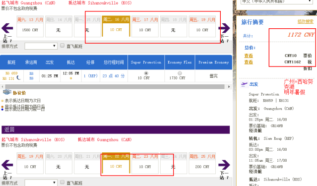
Task: Select outbound date 周五 19 八月 10 CNY
Action: point(202,26)
